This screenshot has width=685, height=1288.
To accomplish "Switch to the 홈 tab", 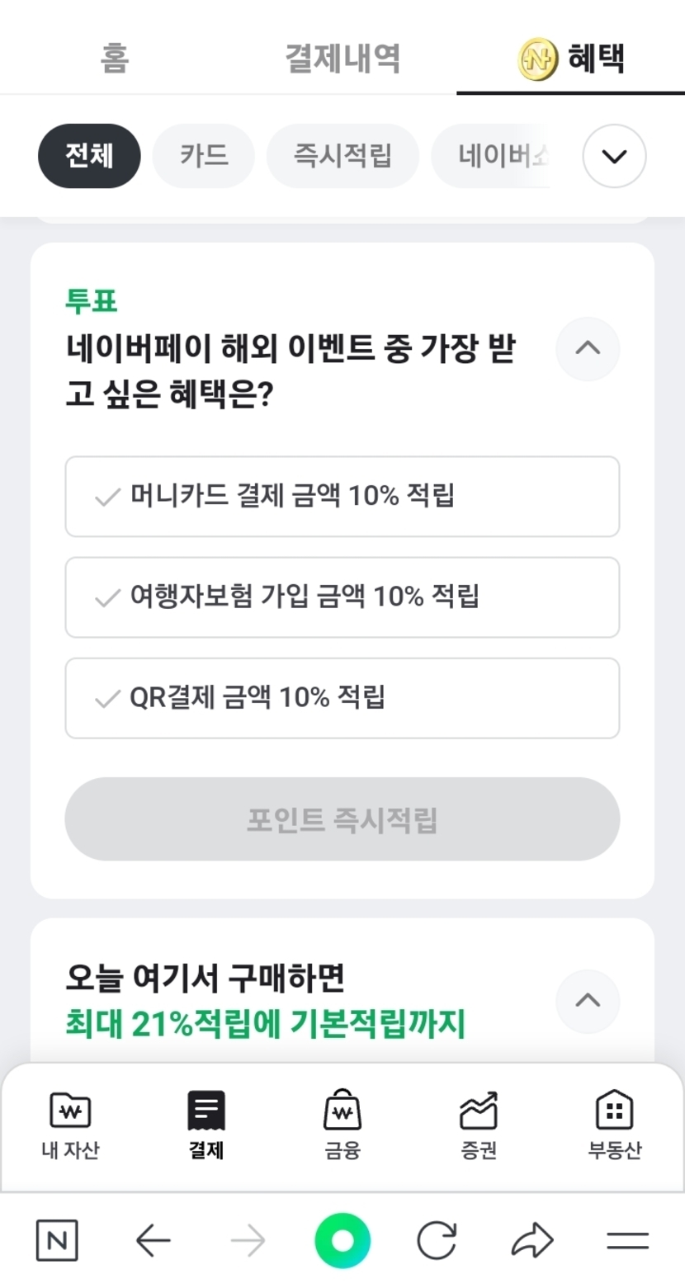I will (115, 59).
